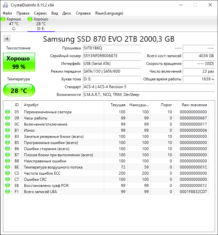218x235 pixels.
Task: Minimize the CrystalDiskInfo window
Action: pos(181,5)
